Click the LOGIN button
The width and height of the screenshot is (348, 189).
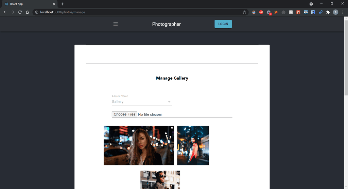tap(223, 24)
